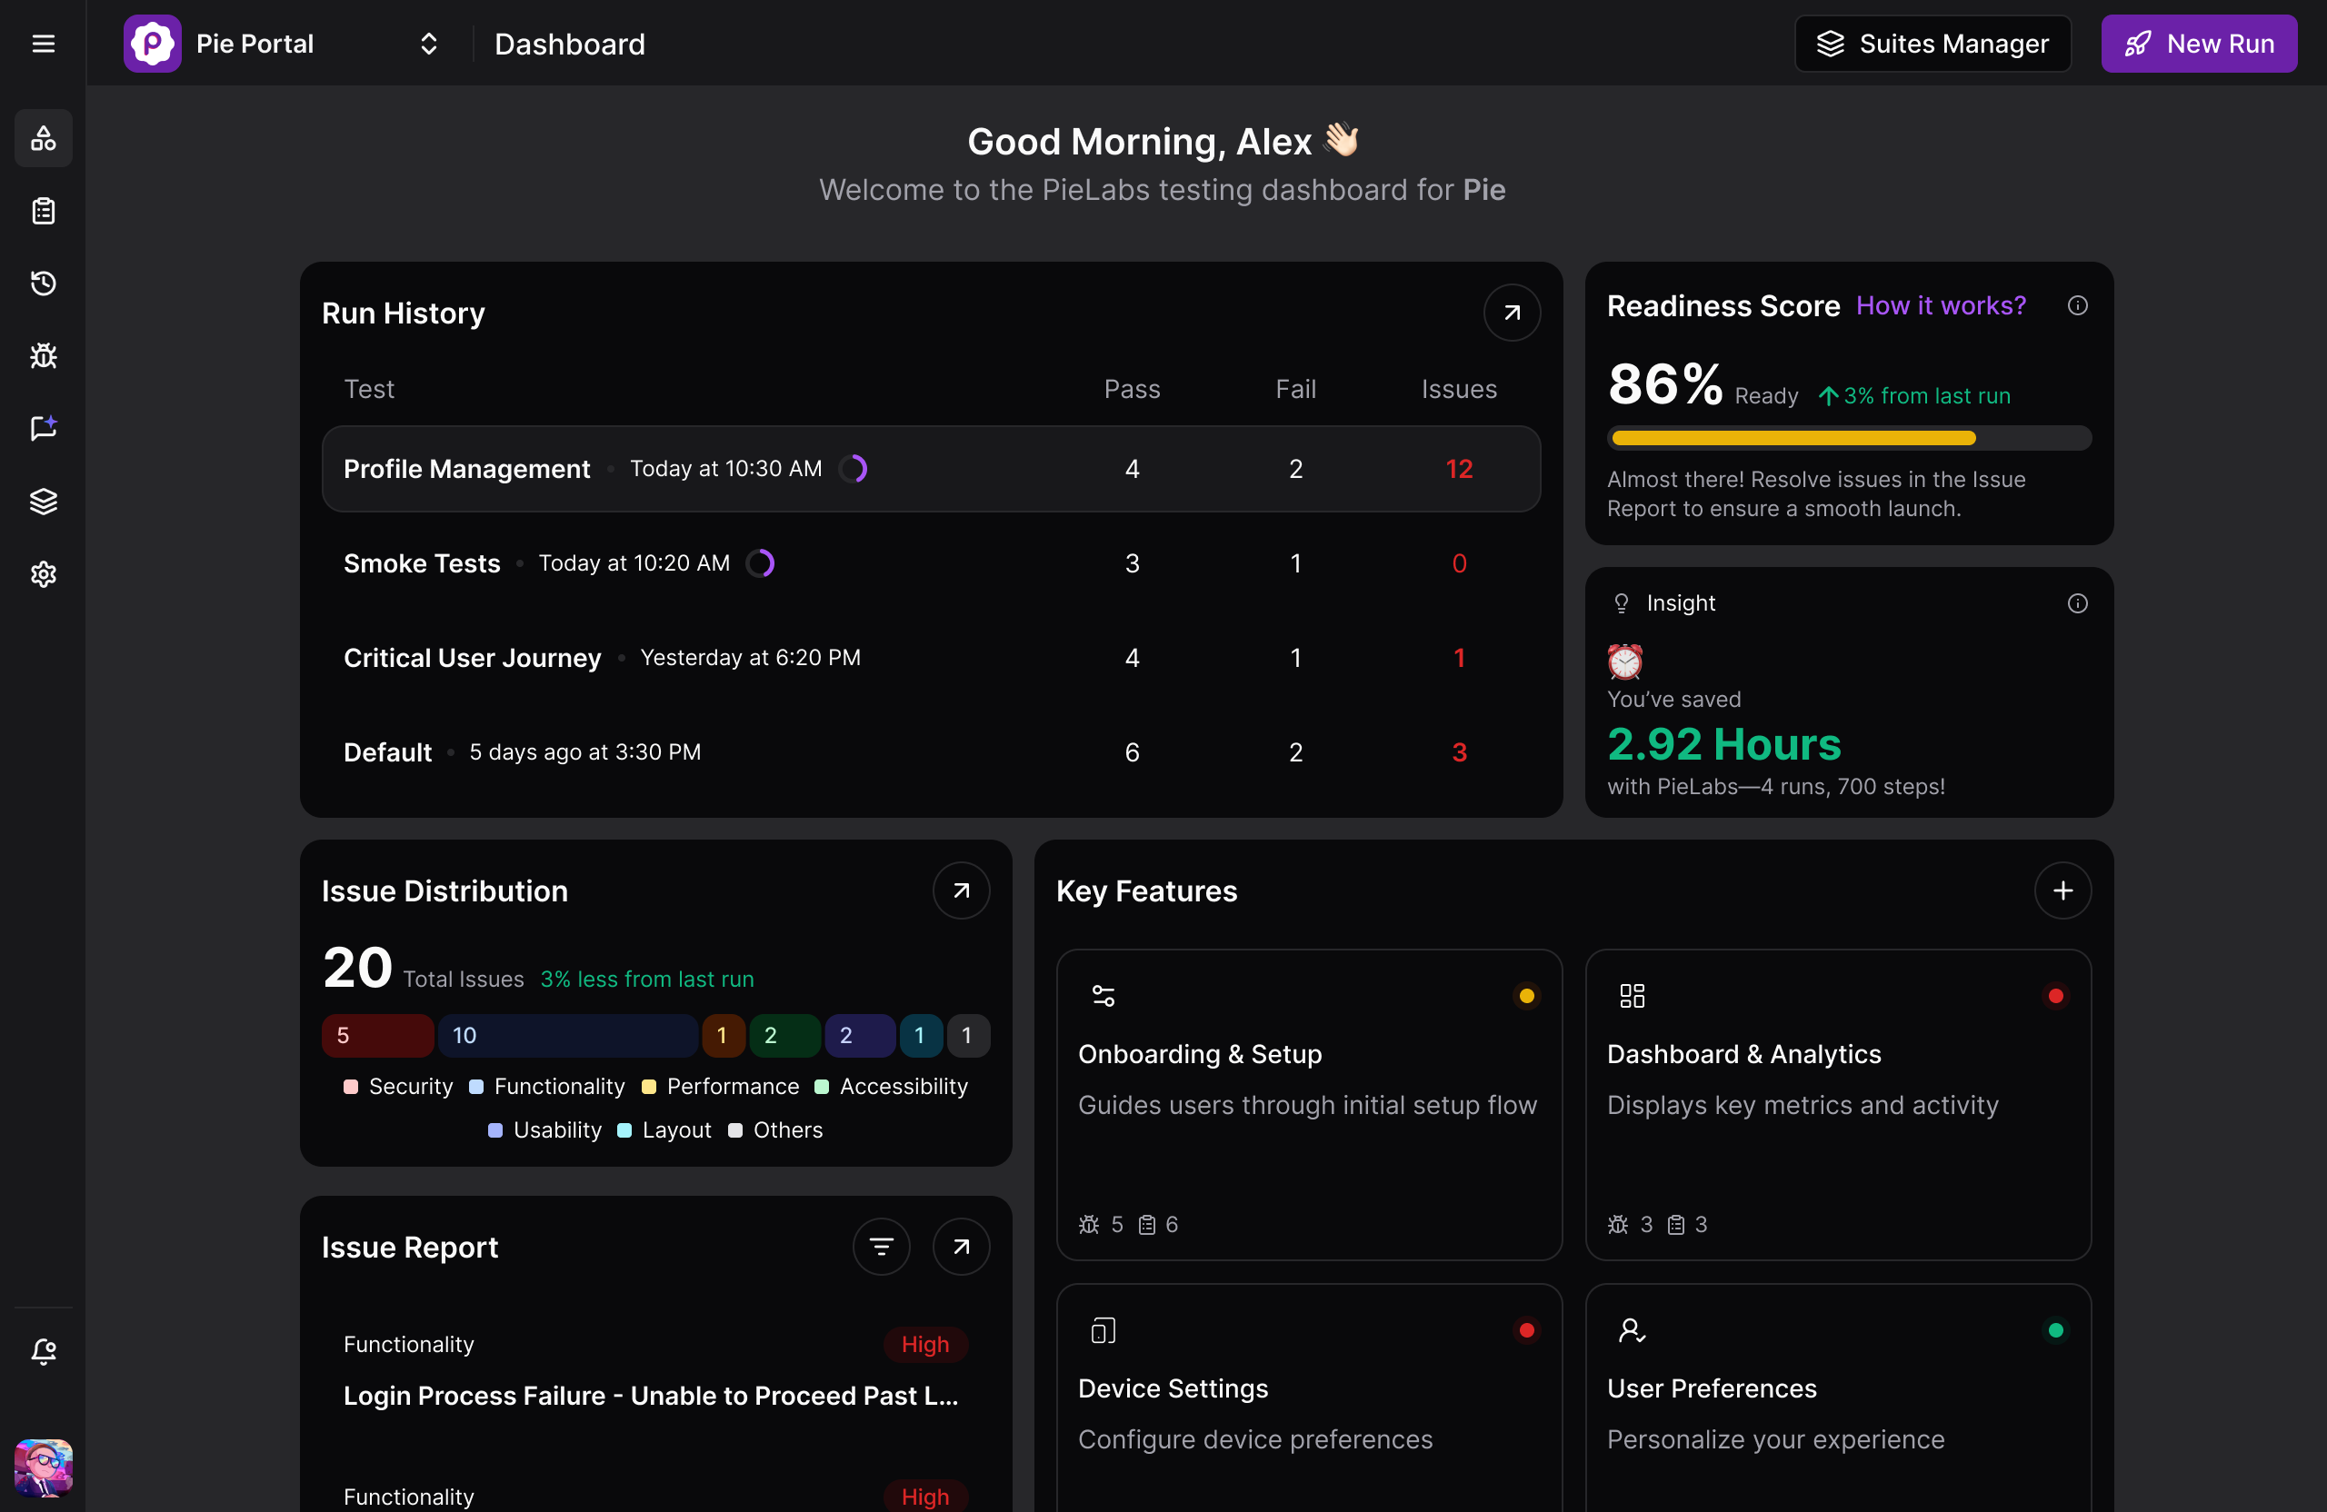Image resolution: width=2327 pixels, height=1512 pixels.
Task: Open the hamburger menu at top left
Action: (x=43, y=43)
